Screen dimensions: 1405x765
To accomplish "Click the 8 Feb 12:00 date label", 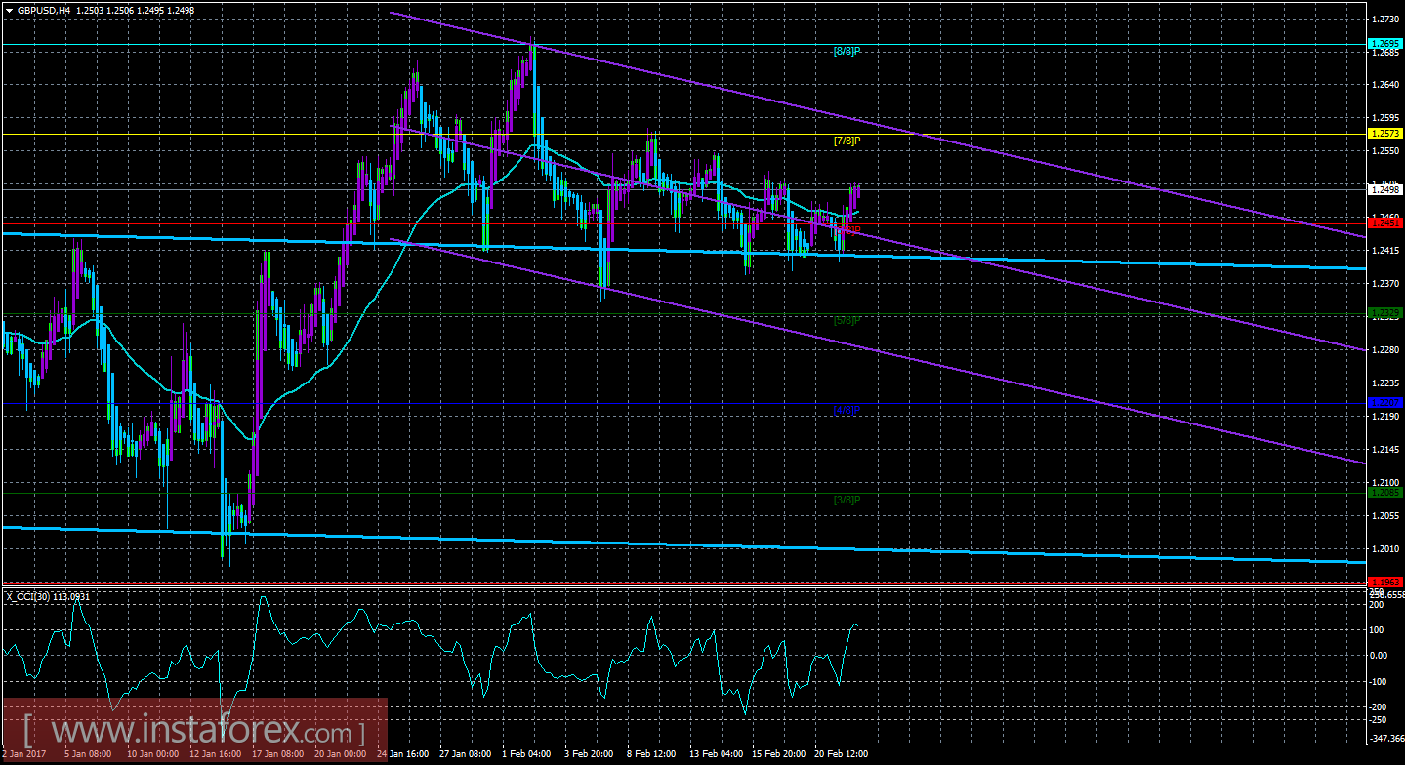I will 652,754.
